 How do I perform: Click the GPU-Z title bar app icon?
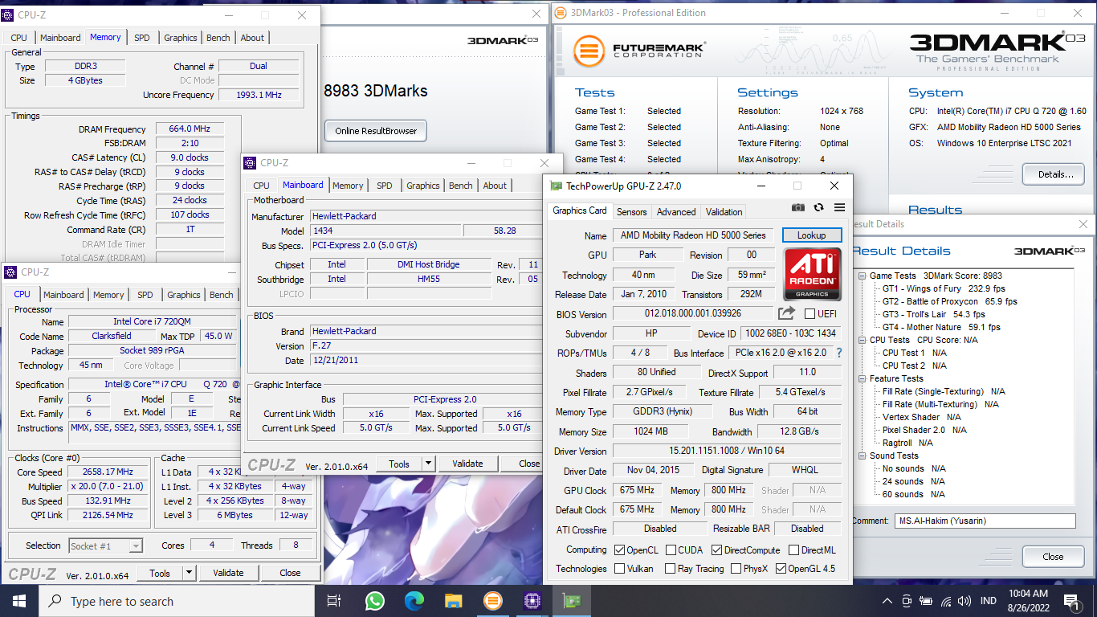tap(556, 186)
